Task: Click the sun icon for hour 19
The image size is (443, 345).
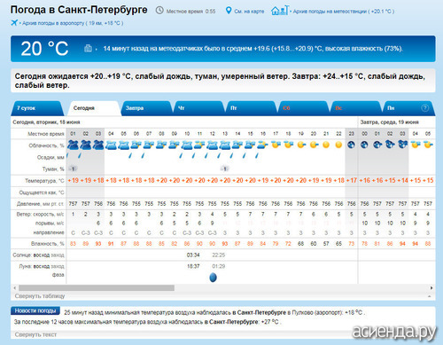Action: click(301, 145)
